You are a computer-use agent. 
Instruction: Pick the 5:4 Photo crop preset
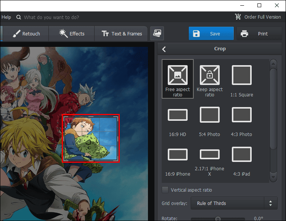210,115
